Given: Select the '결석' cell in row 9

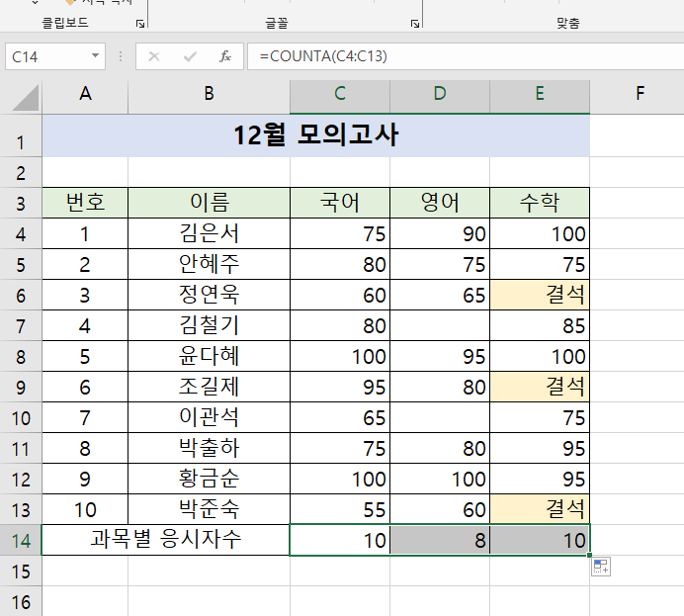Looking at the screenshot, I should [540, 387].
